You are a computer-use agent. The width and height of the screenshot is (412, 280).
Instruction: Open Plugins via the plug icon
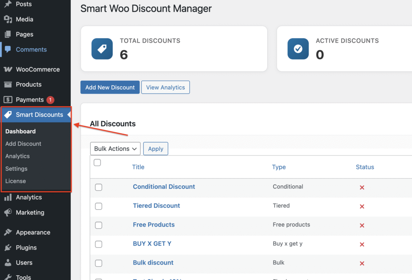coord(8,248)
